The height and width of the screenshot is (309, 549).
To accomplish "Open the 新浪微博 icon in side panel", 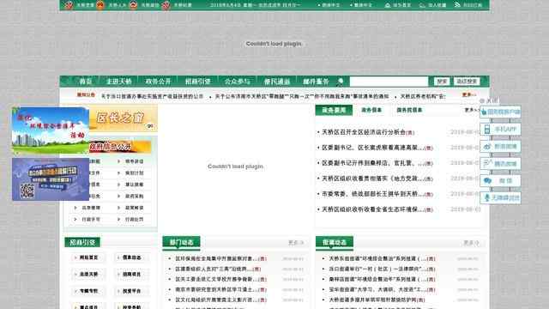I will pos(487,147).
